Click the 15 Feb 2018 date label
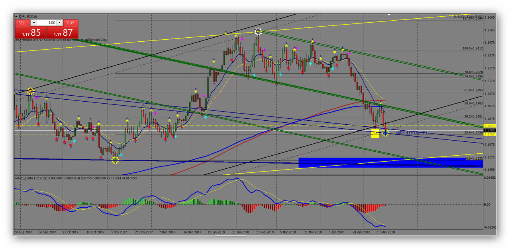The width and height of the screenshot is (510, 249). 264,232
